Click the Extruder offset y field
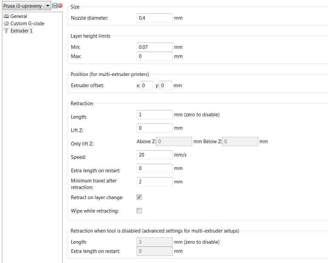This screenshot has height=263, width=328. pyautogui.click(x=165, y=85)
